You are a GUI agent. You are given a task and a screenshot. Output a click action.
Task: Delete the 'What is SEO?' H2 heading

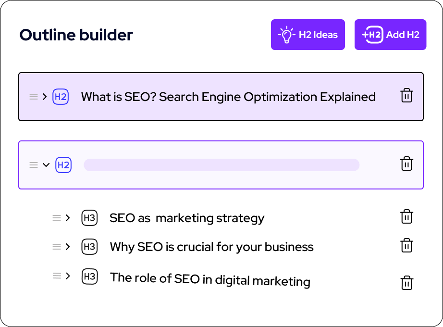coord(406,96)
